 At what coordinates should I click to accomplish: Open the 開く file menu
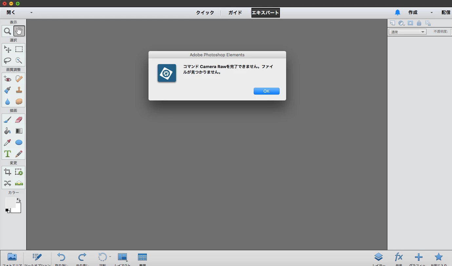[x=11, y=12]
